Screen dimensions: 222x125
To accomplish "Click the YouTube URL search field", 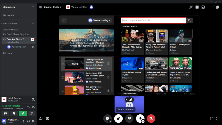I will click(x=153, y=20).
